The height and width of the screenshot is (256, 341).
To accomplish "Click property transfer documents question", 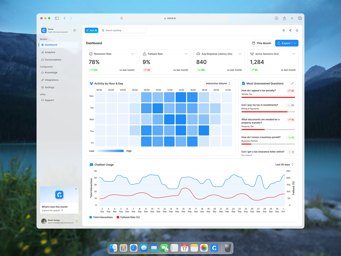I will [261, 121].
